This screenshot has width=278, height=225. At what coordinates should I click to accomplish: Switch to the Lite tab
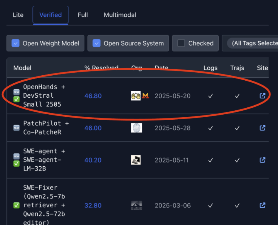18,15
